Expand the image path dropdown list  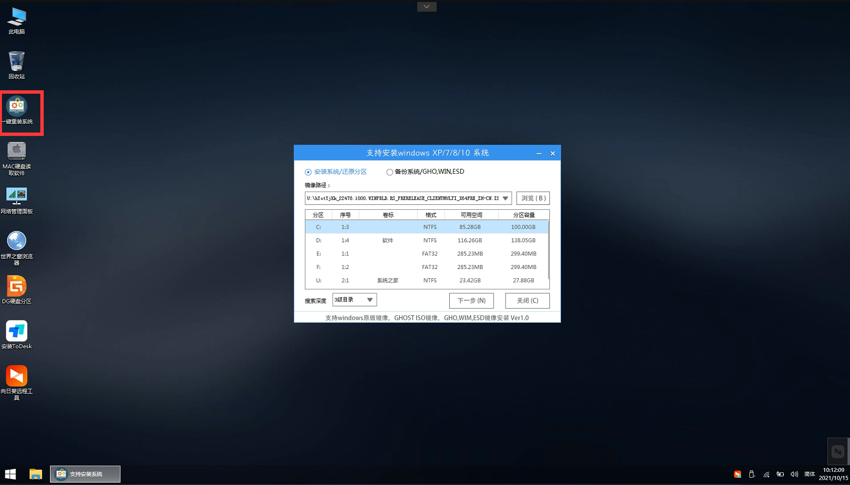505,198
